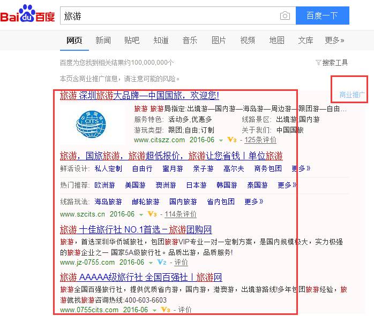Screen dimensions: 374x316
Task: Open 评价 link for www.jz-0755.com
Action: (x=181, y=263)
